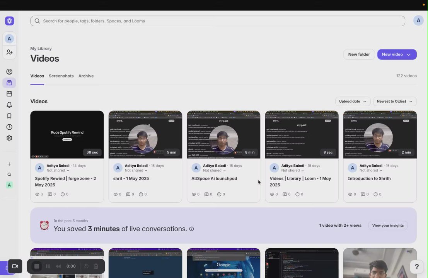This screenshot has height=278, width=428.
Task: Open the shrit - 1 May 2025 title
Action: tap(131, 178)
